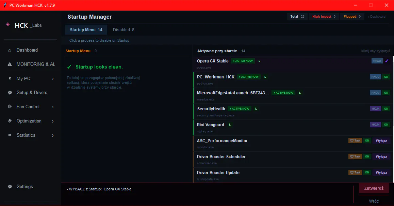Click the Dashboard home icon in sidebar
The height and width of the screenshot is (206, 394).
click(10, 50)
